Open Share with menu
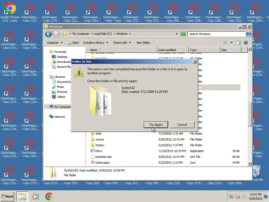Image resolution: width=269 pixels, height=202 pixels. (122, 43)
